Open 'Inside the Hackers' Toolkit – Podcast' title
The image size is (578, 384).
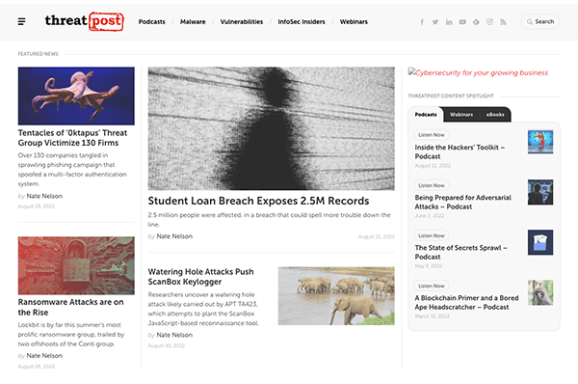(460, 151)
